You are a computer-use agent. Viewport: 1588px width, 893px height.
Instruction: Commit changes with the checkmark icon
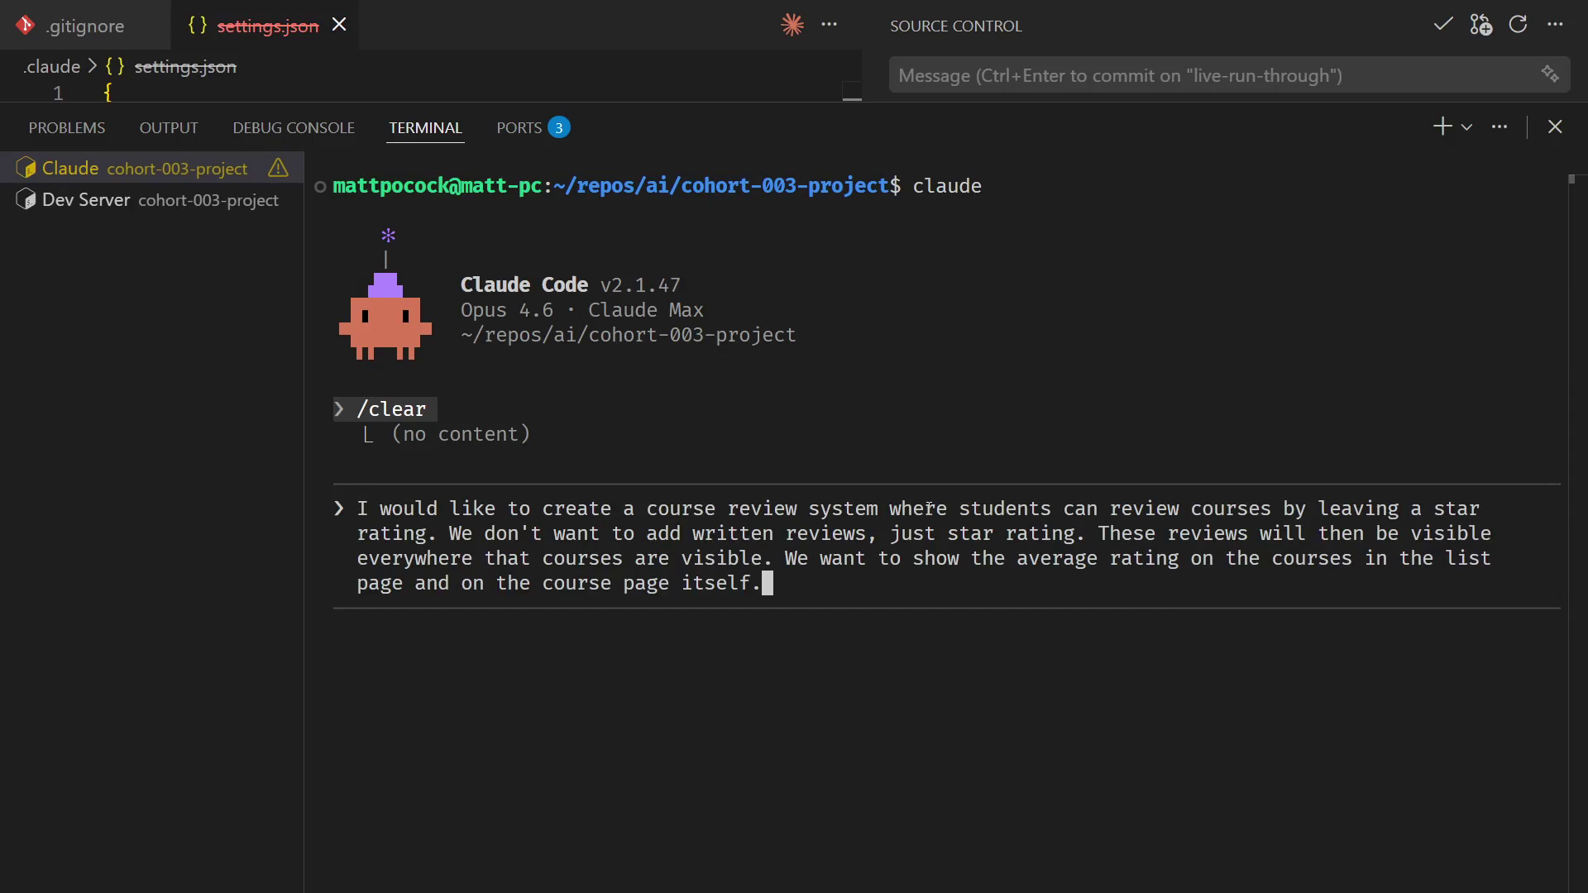pyautogui.click(x=1443, y=25)
